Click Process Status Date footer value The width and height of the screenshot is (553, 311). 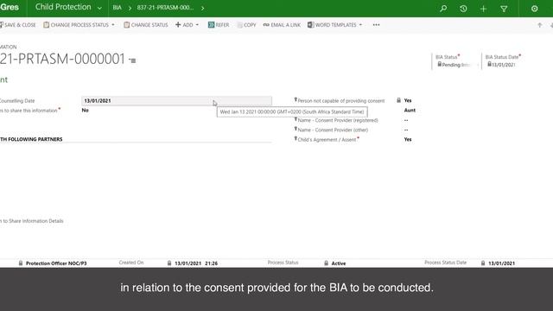pos(501,263)
